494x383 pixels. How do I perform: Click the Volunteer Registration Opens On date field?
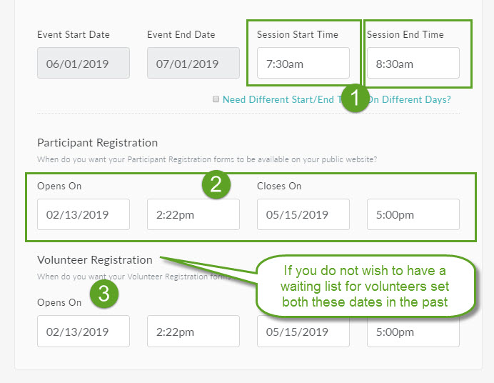84,332
